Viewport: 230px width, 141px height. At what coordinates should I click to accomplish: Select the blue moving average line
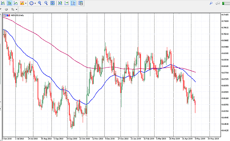pos(32,58)
